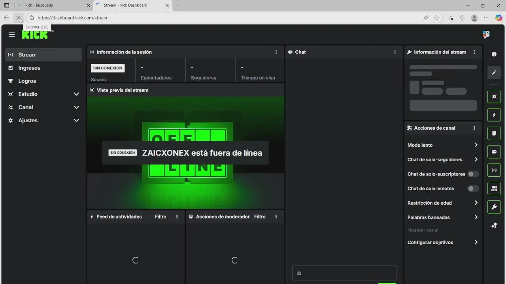The width and height of the screenshot is (506, 284).
Task: Open options menu of Información de la sesión
Action: point(276,52)
